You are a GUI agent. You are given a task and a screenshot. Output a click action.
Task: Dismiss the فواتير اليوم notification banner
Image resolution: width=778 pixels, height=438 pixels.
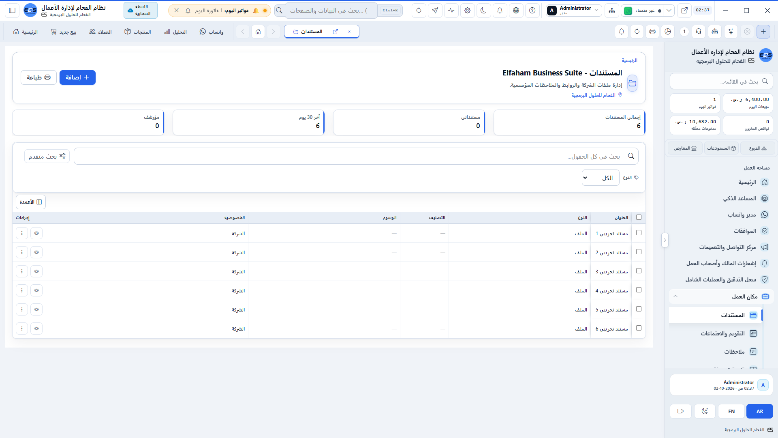(x=176, y=11)
